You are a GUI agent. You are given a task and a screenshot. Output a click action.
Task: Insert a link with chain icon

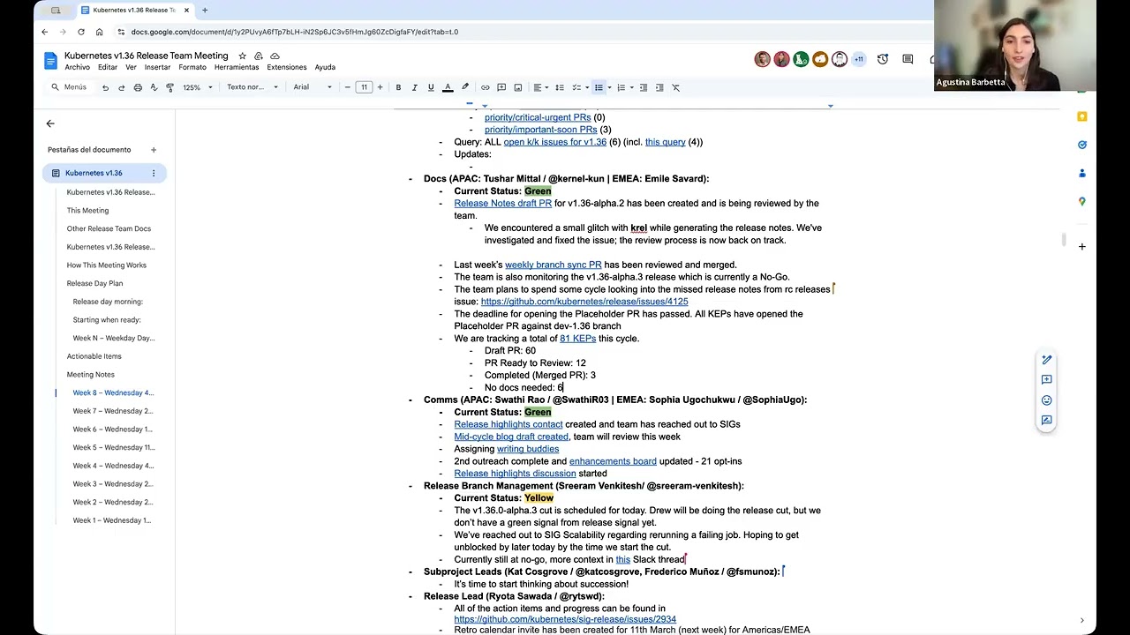[485, 87]
